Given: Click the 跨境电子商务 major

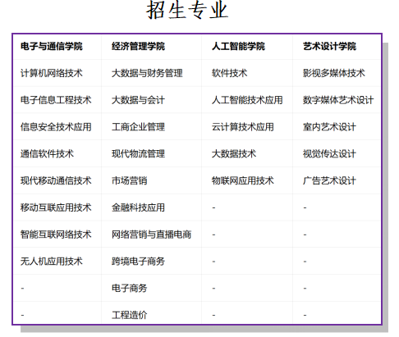Looking at the screenshot, I should pos(138,262).
